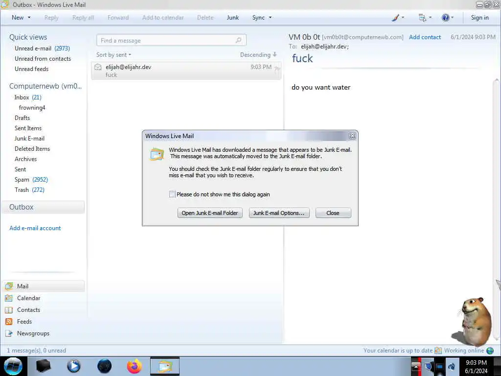Collapse the Quick views section
This screenshot has width=501, height=376.
click(28, 37)
